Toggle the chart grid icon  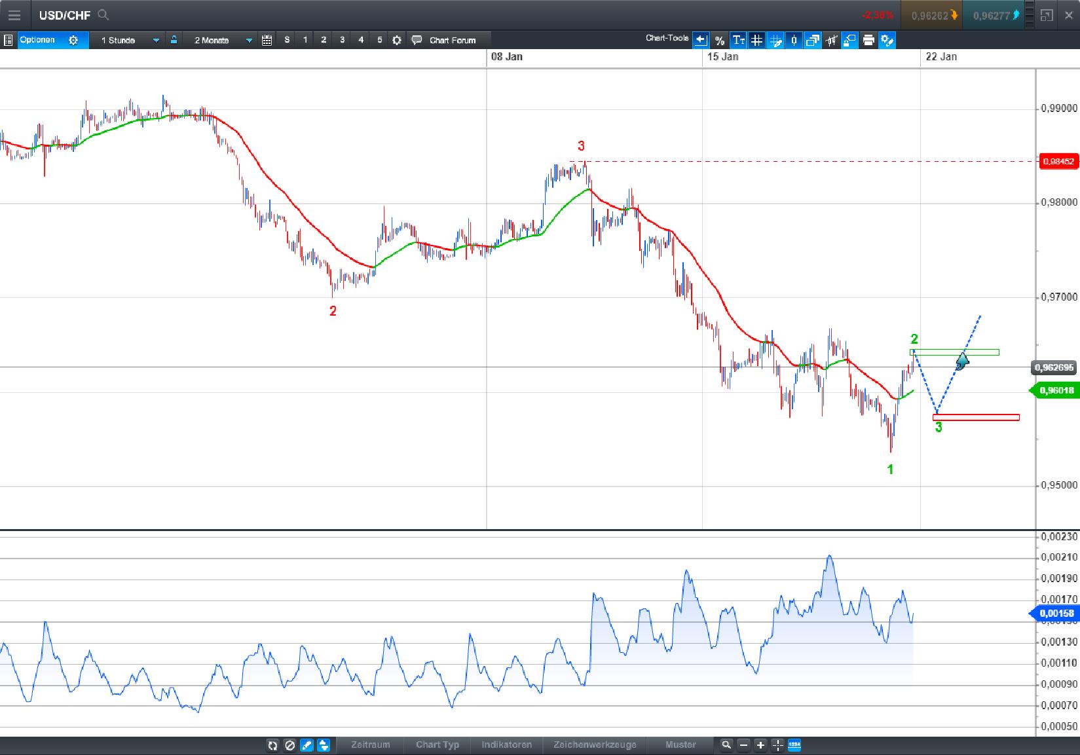756,40
